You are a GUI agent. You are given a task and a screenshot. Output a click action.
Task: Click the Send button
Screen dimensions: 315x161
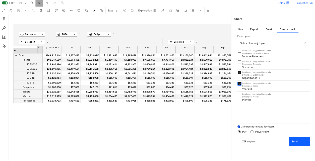pyautogui.click(x=299, y=141)
